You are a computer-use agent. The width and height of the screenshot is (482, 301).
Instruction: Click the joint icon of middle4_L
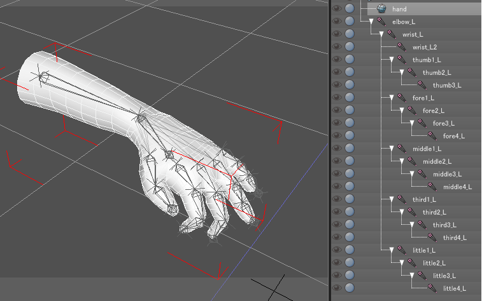point(432,187)
